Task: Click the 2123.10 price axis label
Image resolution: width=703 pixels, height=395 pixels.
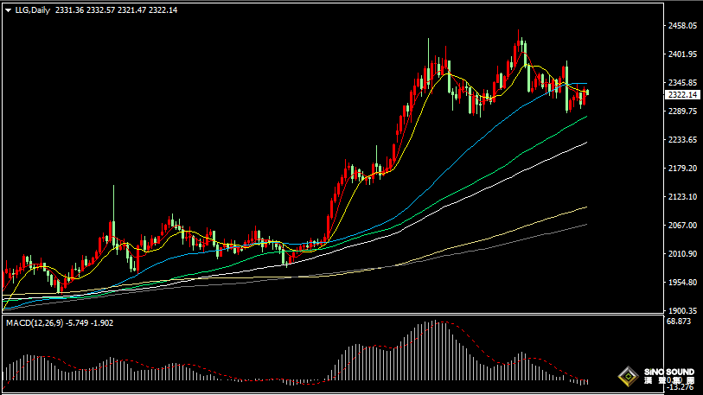Action: pyautogui.click(x=682, y=197)
